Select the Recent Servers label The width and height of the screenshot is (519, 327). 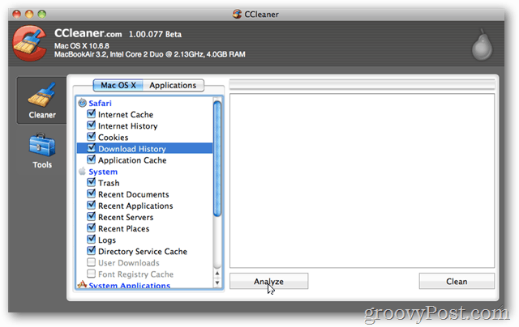pos(126,218)
